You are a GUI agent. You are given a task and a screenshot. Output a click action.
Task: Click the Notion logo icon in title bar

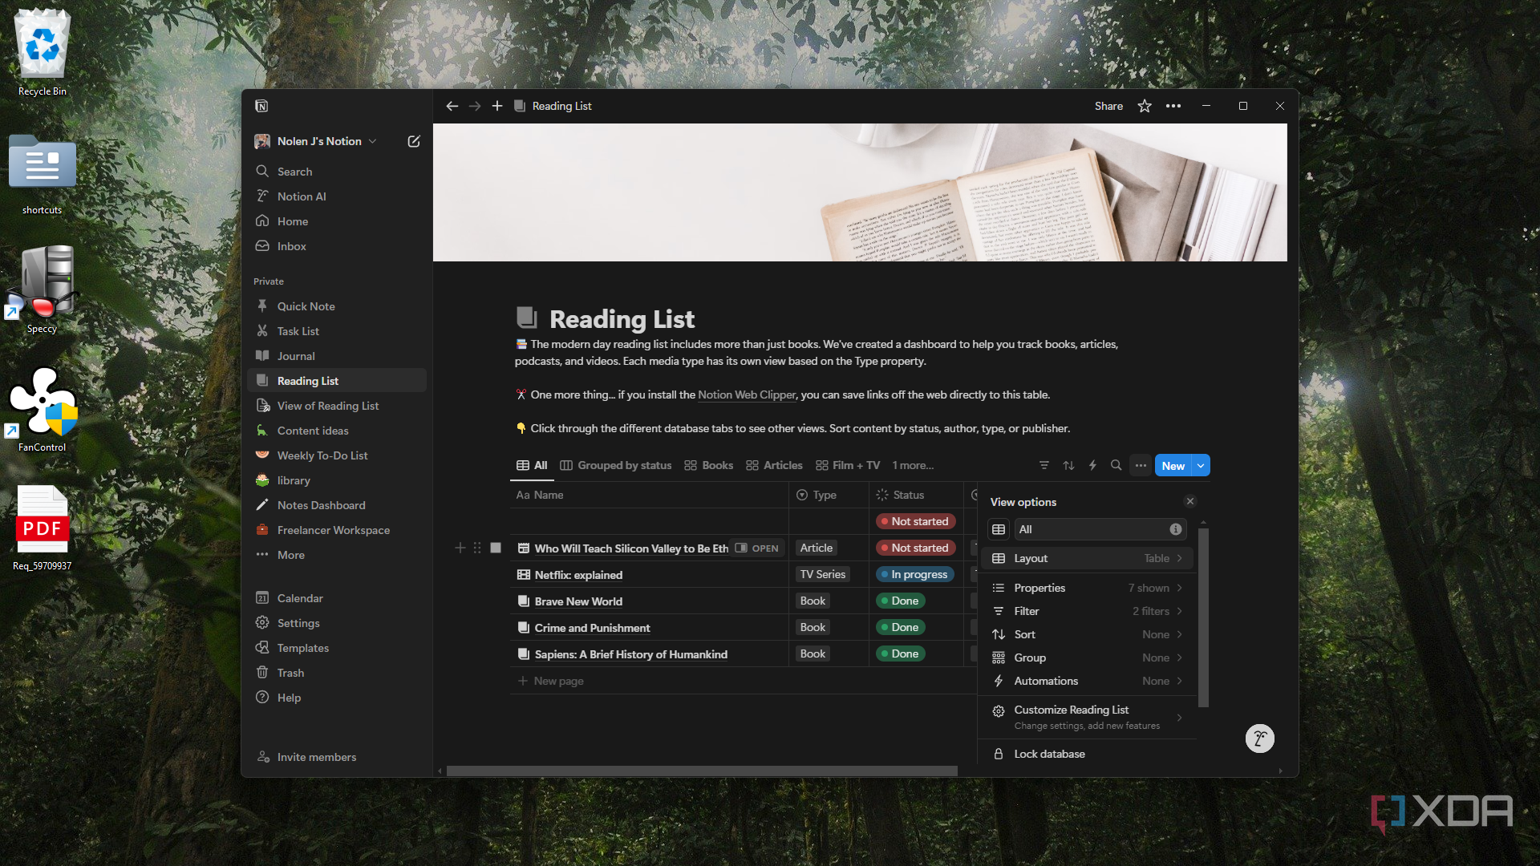point(261,106)
